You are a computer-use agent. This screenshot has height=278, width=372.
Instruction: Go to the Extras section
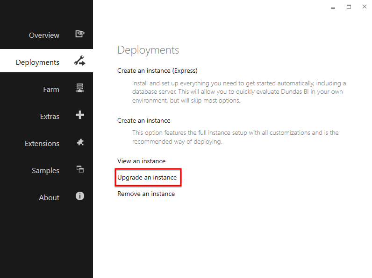[x=50, y=117]
